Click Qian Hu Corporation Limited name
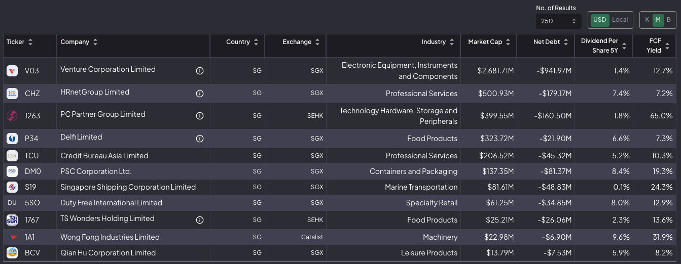Screen dimensions: 681x264 (108, 253)
